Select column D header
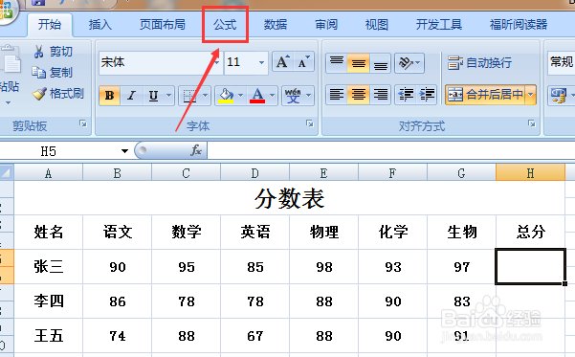Viewport: 575px width, 357px height. 254,173
